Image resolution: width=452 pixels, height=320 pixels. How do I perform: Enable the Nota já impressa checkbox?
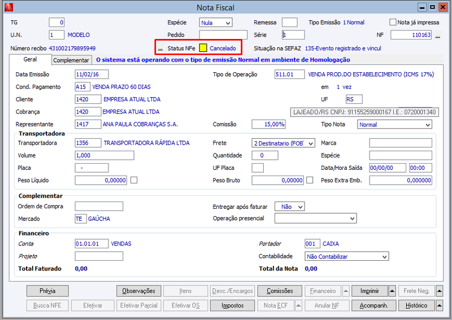coord(393,22)
